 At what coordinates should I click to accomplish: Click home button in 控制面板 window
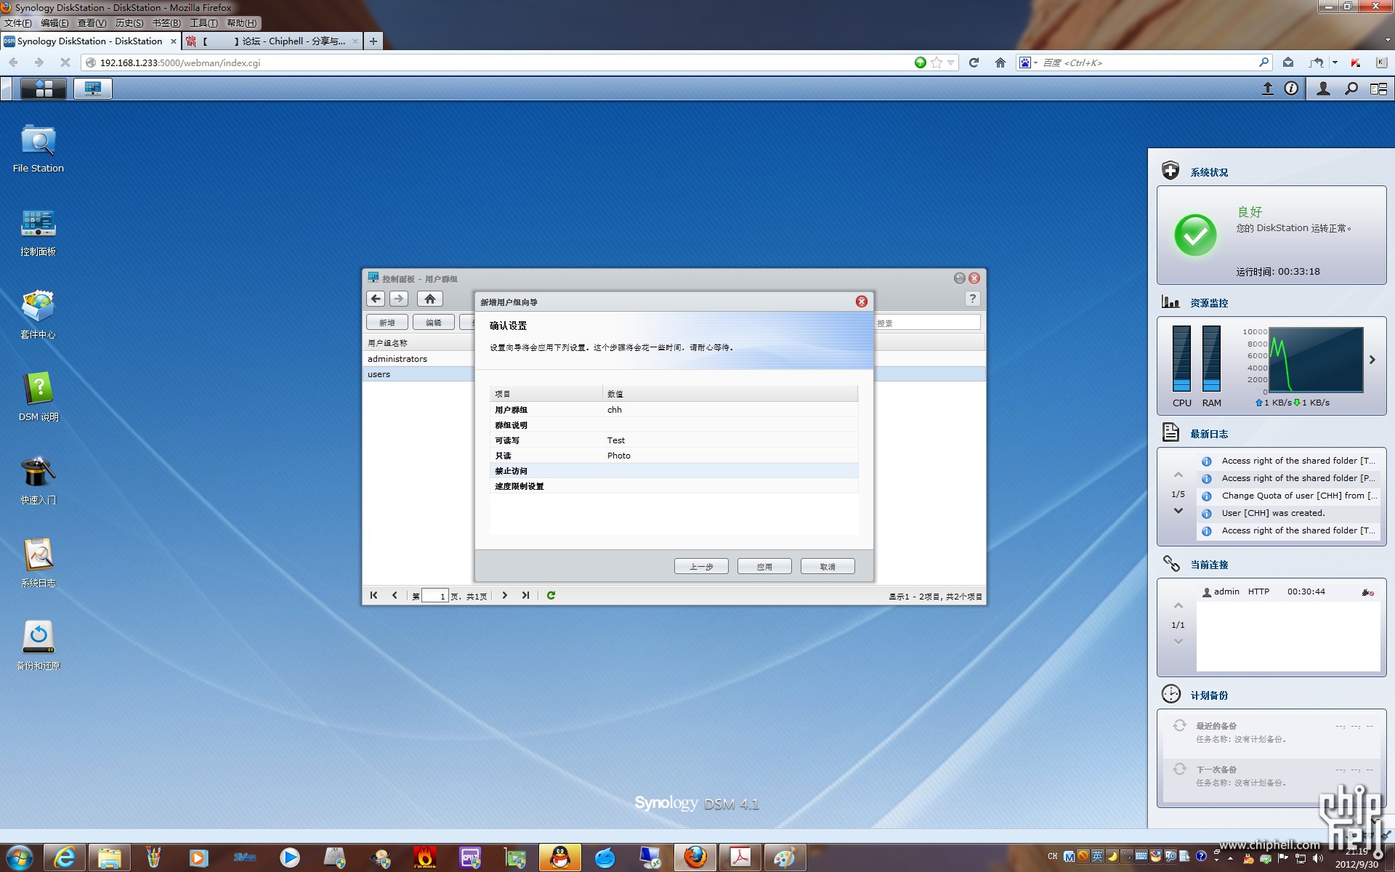430,299
